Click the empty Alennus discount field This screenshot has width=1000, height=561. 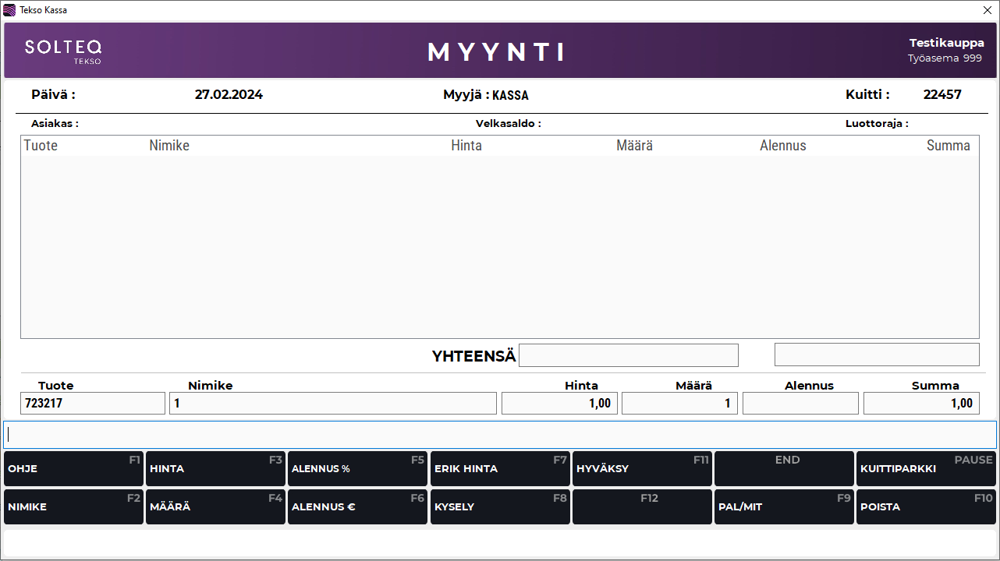800,403
